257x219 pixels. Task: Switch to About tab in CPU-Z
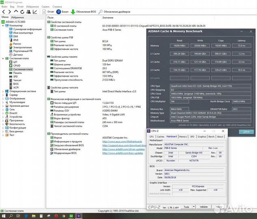(220, 137)
